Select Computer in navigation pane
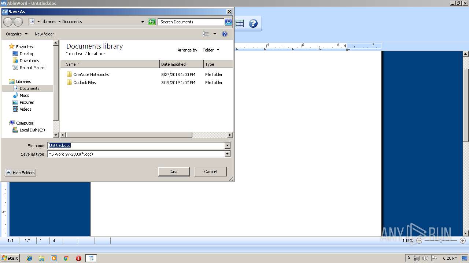The image size is (469, 263). point(21,123)
